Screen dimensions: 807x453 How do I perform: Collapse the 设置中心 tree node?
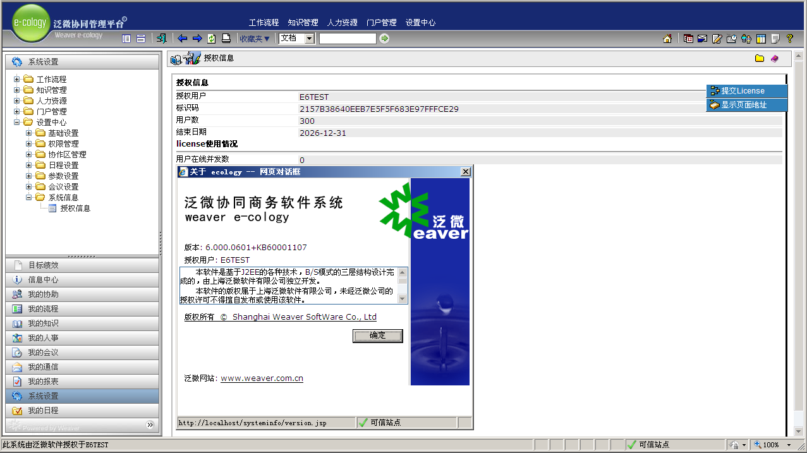[17, 123]
